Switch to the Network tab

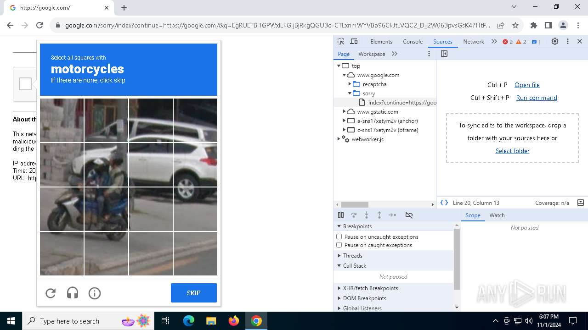[x=474, y=41]
